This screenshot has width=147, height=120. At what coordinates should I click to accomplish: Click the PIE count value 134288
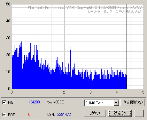34,102
